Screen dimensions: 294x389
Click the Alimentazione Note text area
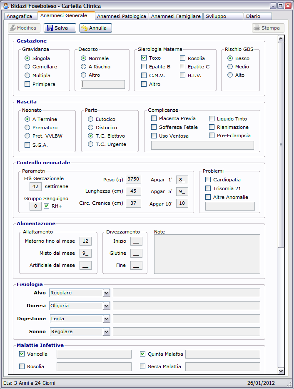[x=207, y=254]
